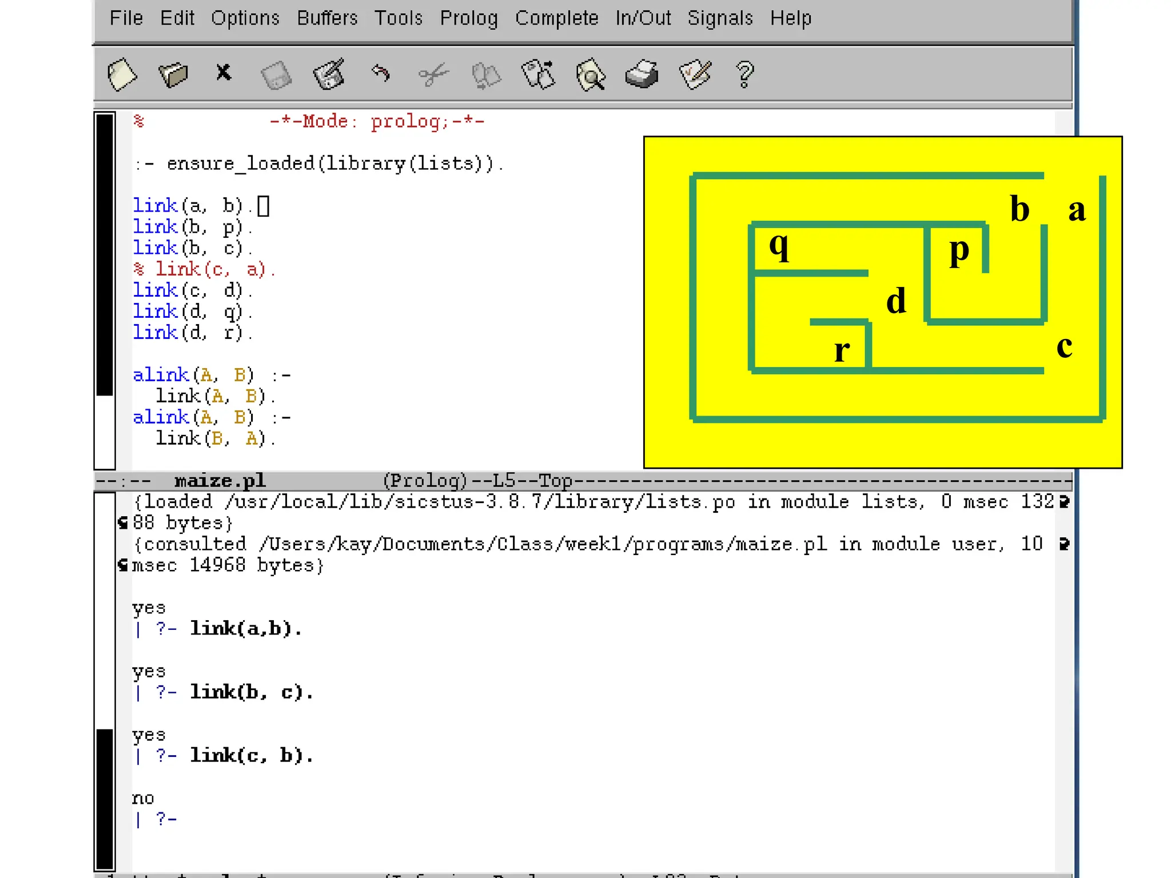Click the ensure_loaded(library(lists)) directive line
The image size is (1171, 878).
[319, 164]
